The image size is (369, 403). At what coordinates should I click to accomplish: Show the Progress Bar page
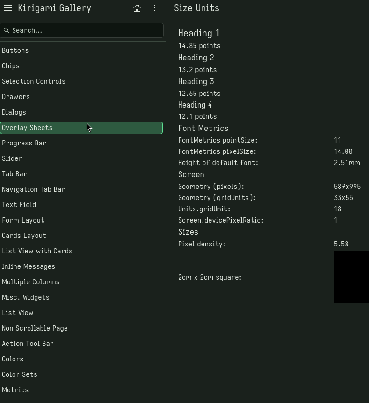point(24,143)
